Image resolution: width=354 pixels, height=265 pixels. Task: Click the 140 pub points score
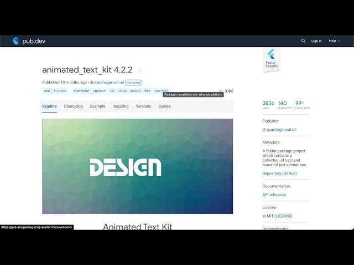point(284,105)
